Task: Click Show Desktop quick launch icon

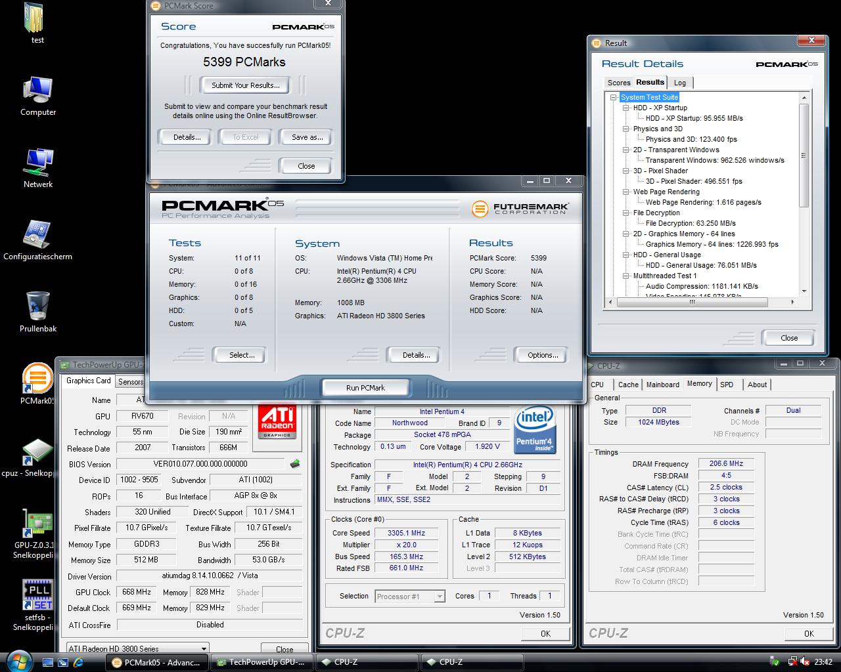Action: coord(48,661)
